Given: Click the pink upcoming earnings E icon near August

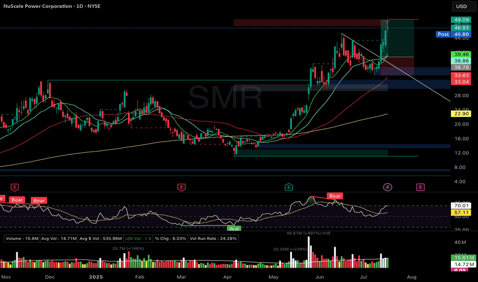Looking at the screenshot, I should (x=421, y=187).
